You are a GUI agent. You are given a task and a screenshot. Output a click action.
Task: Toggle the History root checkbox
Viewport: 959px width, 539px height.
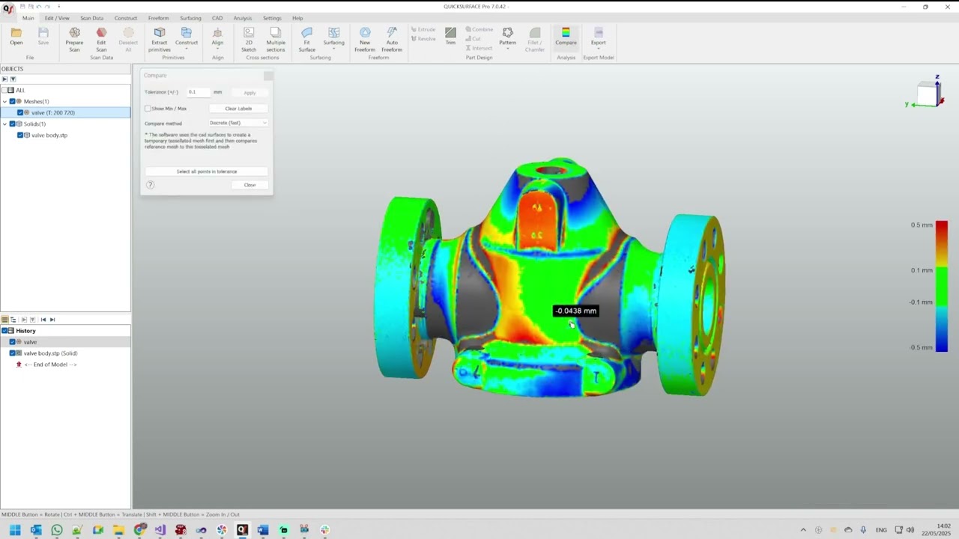(x=4, y=330)
